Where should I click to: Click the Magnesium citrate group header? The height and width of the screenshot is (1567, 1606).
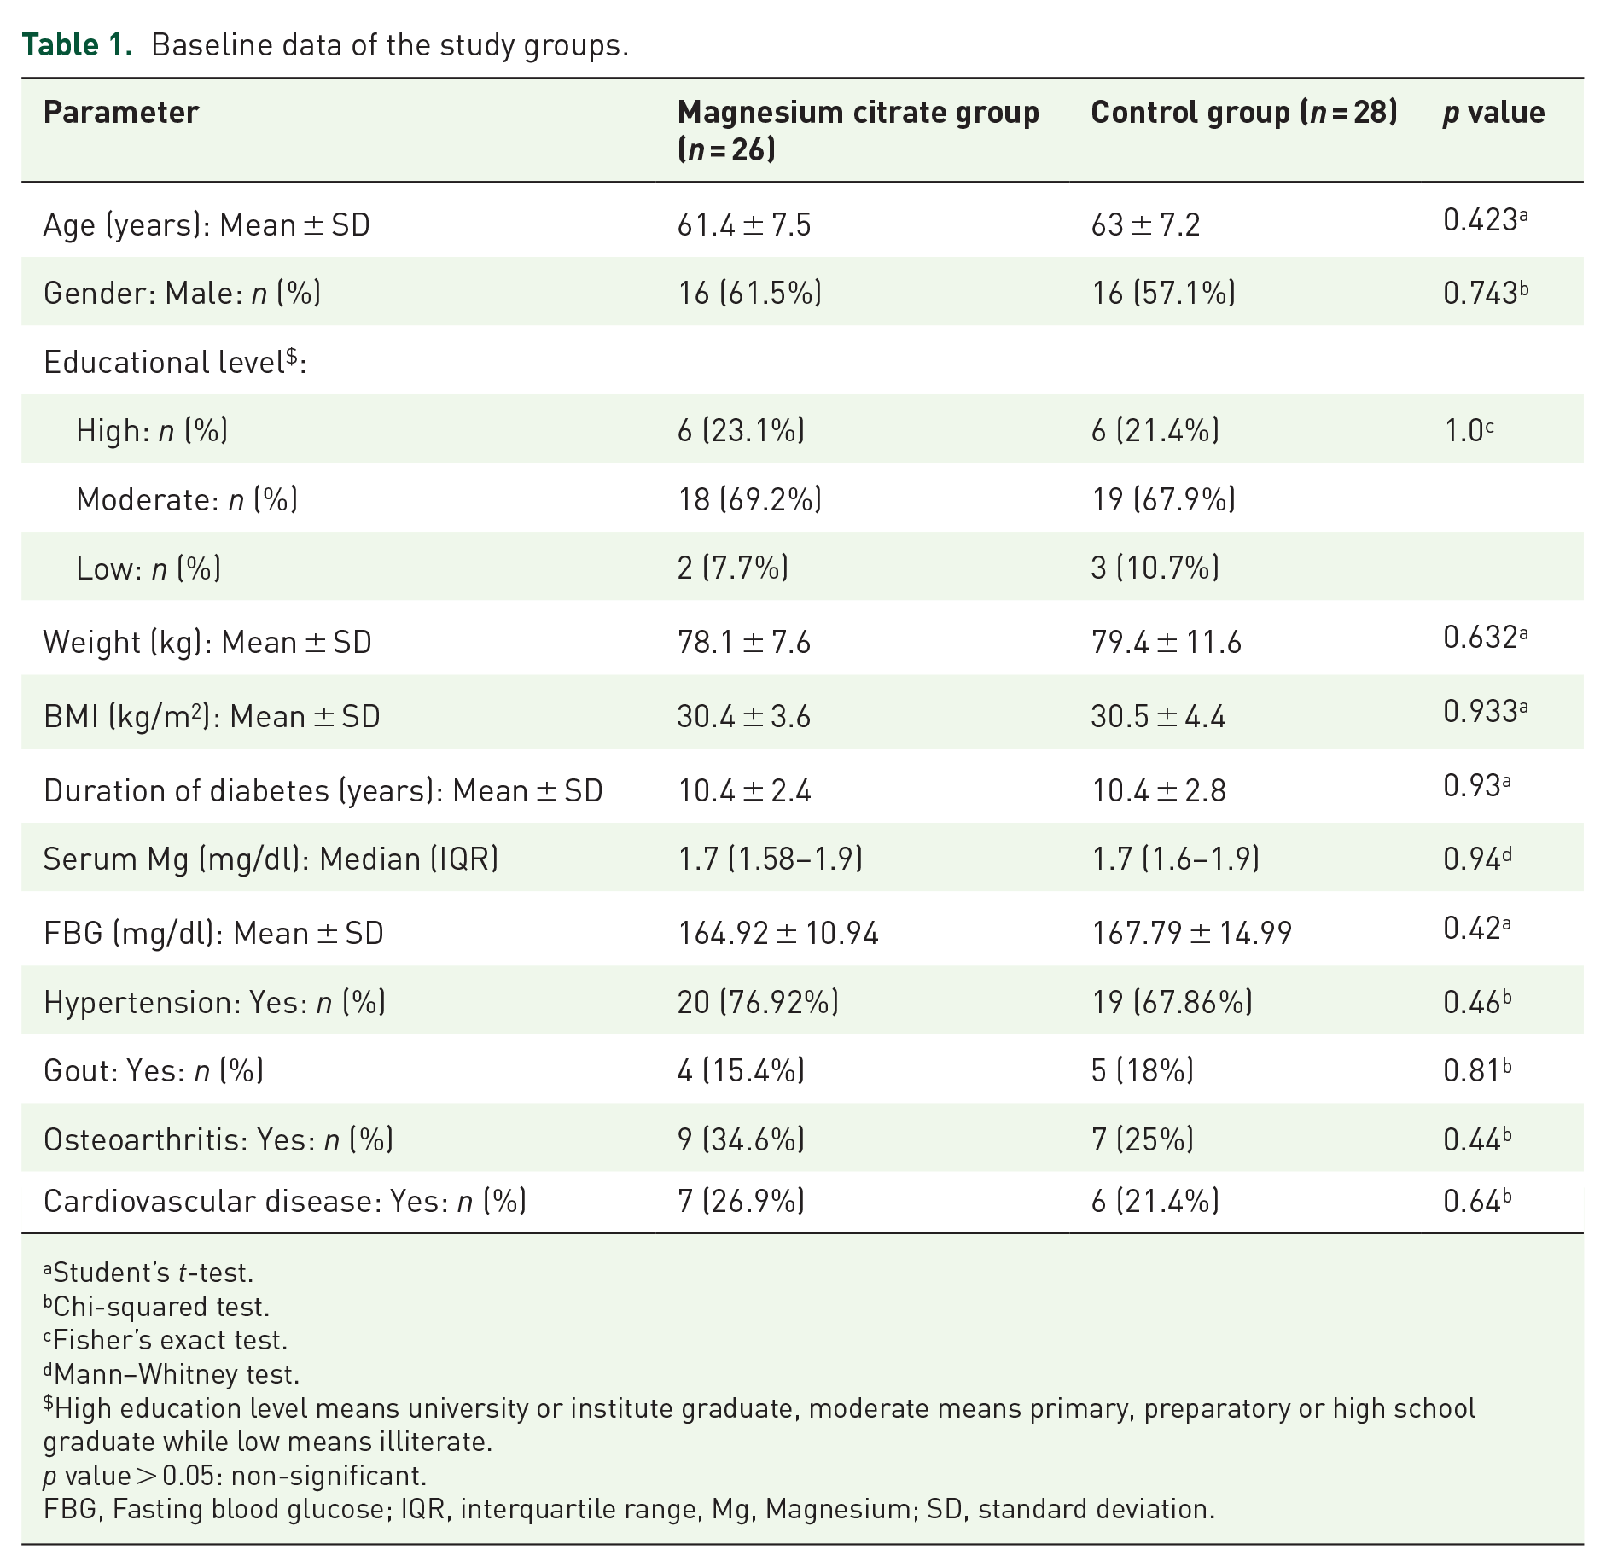[x=858, y=131]
